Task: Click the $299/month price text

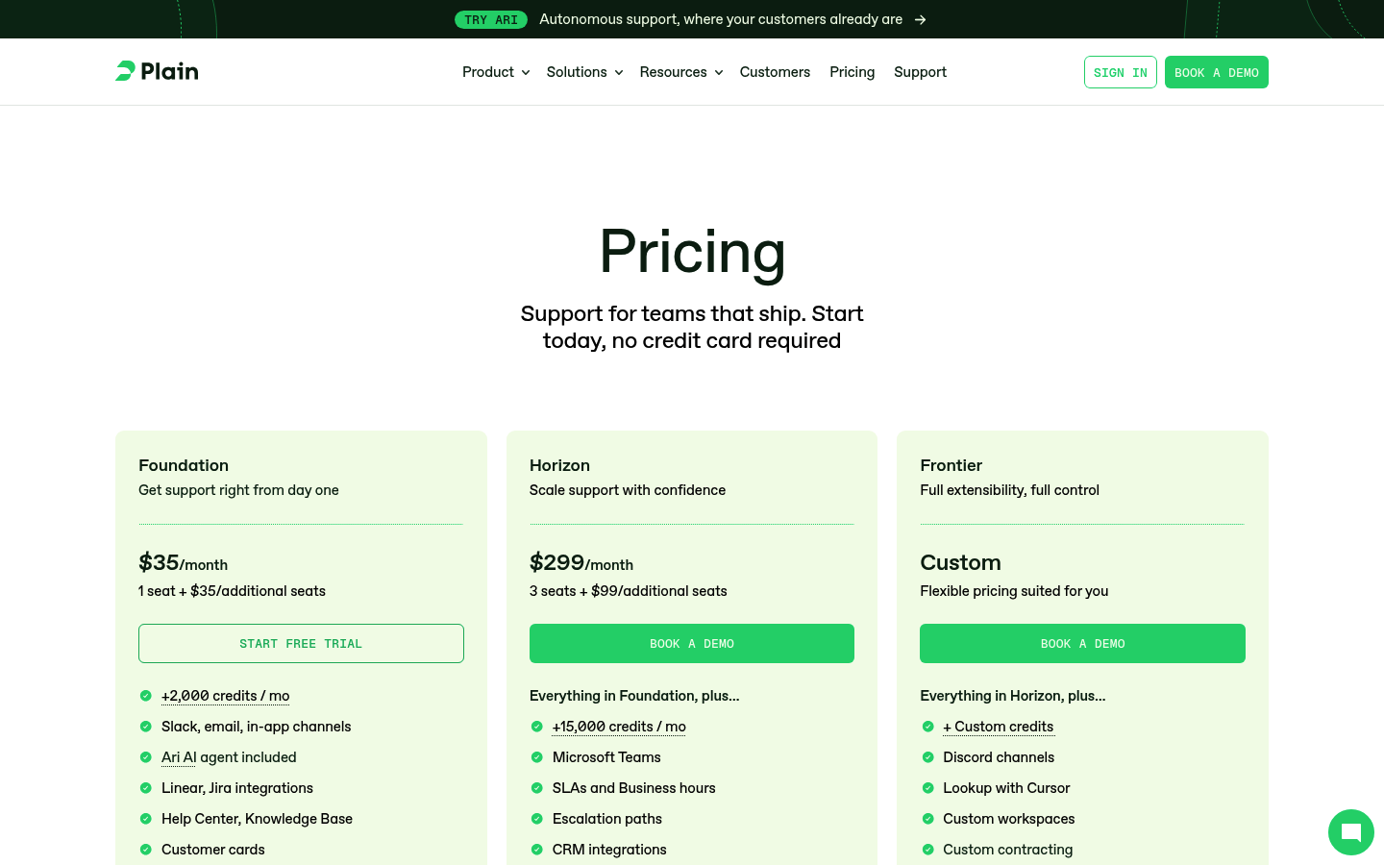Action: 581,562
